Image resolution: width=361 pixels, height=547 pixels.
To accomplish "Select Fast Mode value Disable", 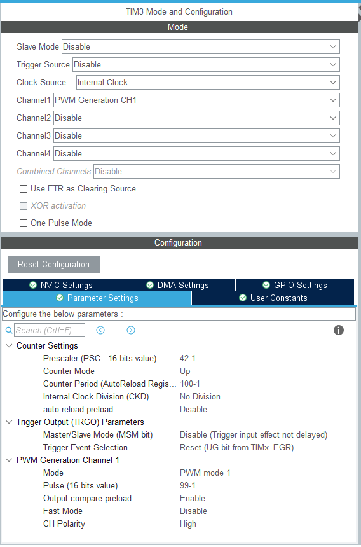I will 193,511.
